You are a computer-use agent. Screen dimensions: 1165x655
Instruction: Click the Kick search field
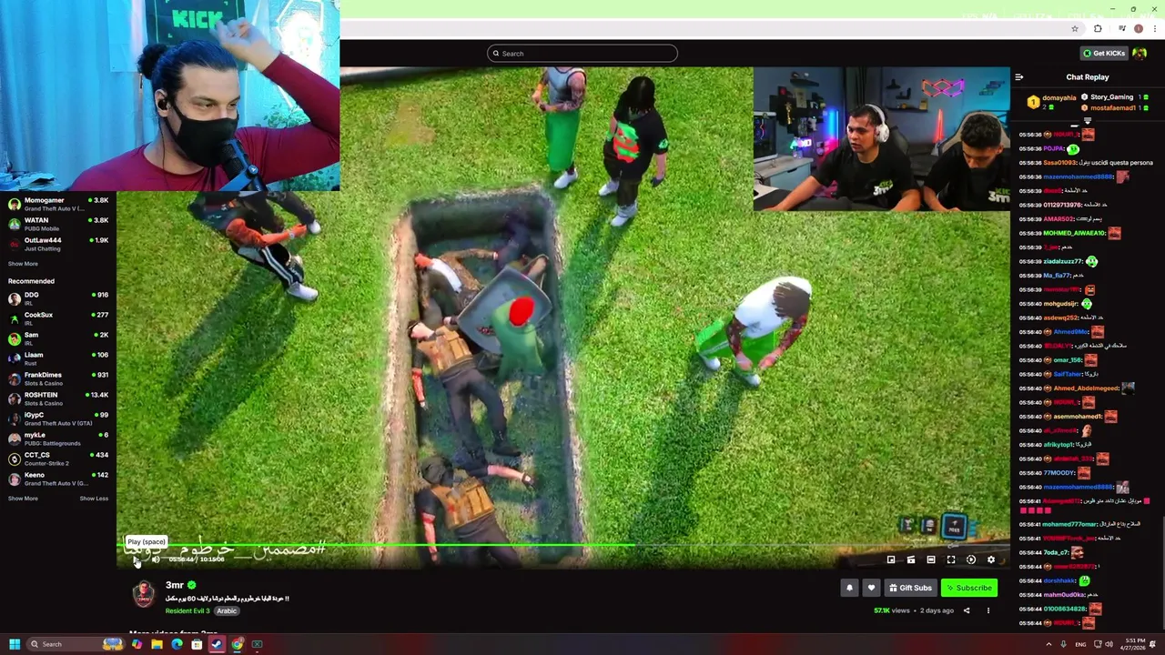582,54
